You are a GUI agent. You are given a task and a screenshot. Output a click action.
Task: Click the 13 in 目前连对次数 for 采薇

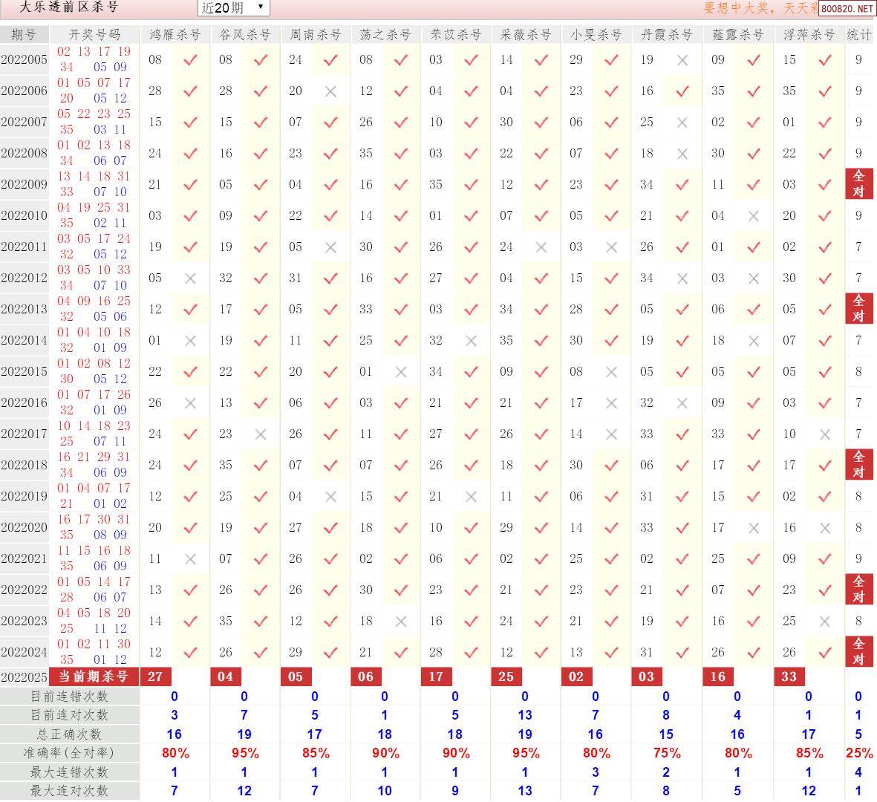[524, 715]
